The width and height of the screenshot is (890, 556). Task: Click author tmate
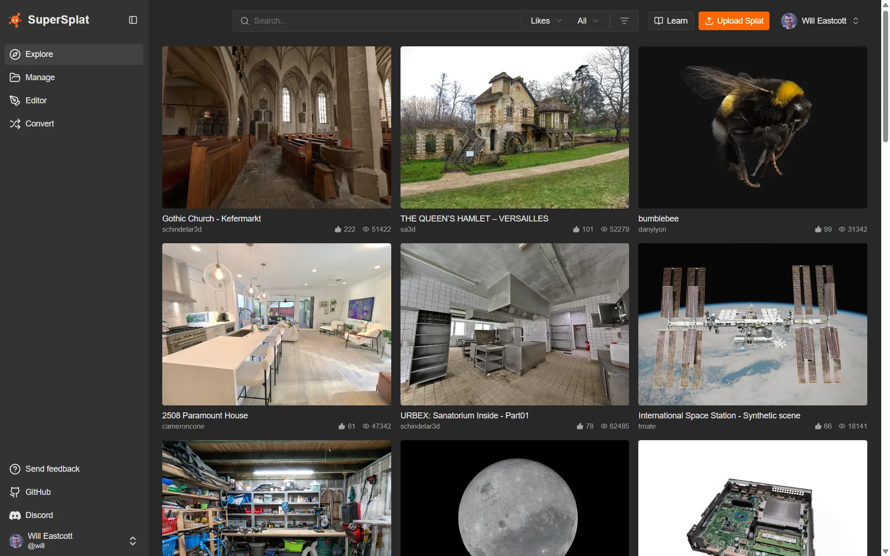647,426
